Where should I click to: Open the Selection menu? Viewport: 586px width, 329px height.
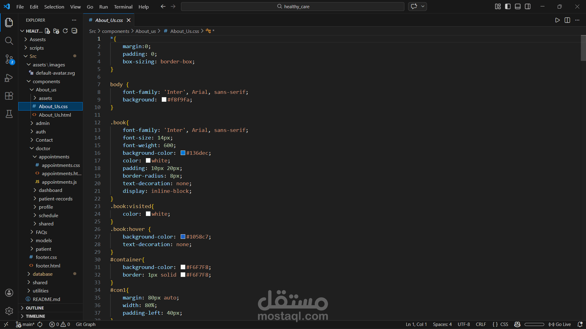54,7
